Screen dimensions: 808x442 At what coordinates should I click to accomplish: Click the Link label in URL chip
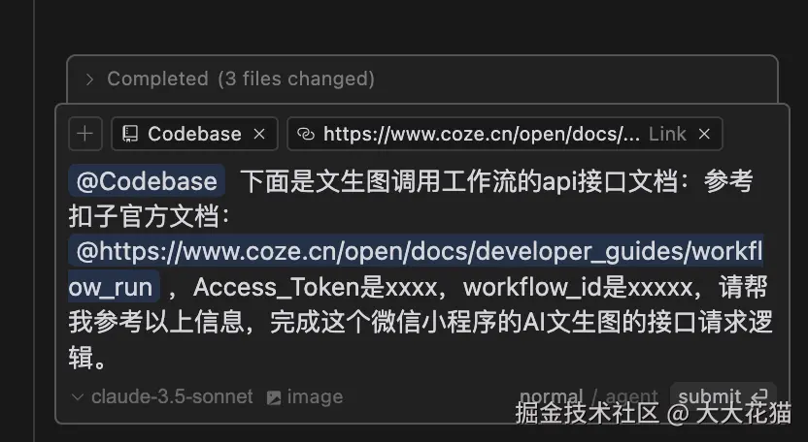tap(667, 134)
